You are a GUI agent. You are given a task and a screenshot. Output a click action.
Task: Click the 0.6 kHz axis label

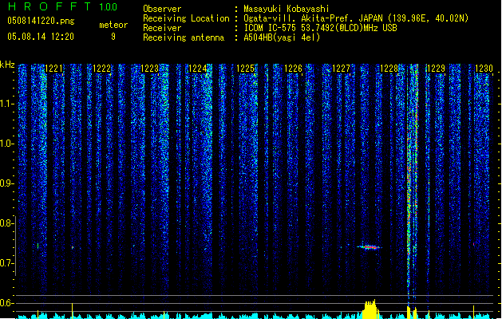click(x=6, y=303)
